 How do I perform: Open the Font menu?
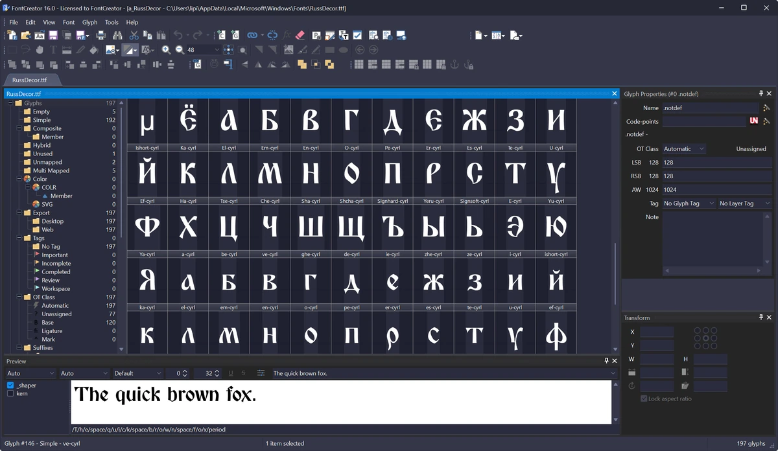pos(69,22)
